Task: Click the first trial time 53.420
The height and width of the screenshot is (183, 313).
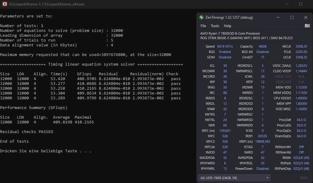Action: click(x=58, y=79)
